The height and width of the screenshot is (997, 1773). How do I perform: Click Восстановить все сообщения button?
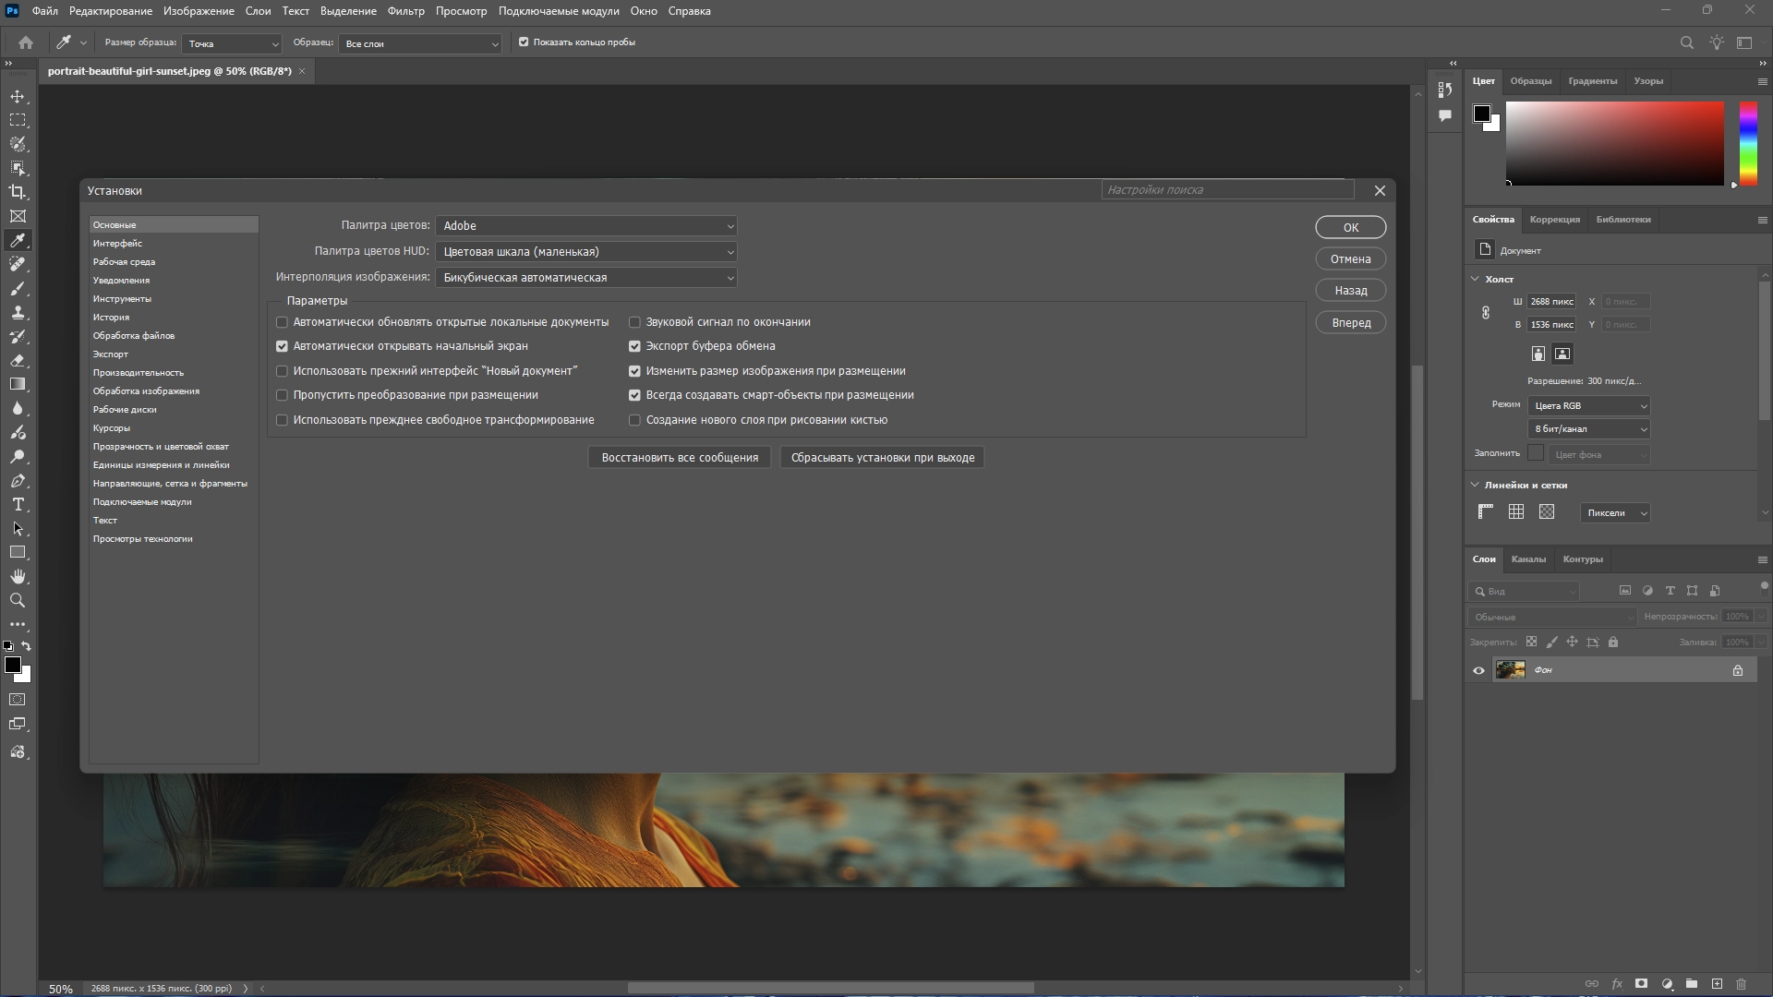pyautogui.click(x=680, y=458)
